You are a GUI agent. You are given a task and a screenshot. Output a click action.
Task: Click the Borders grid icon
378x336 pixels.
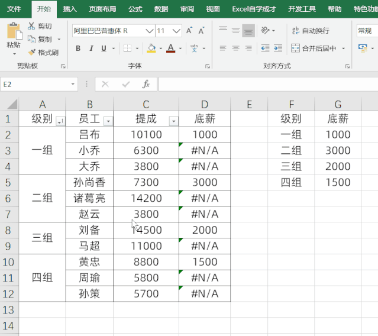point(126,49)
